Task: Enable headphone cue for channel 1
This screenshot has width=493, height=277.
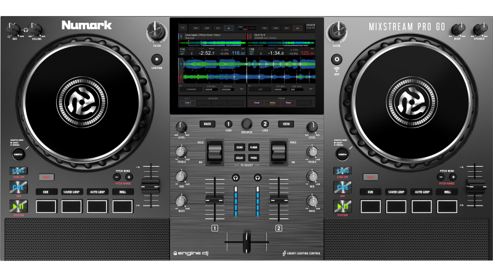Action: pyautogui.click(x=235, y=177)
